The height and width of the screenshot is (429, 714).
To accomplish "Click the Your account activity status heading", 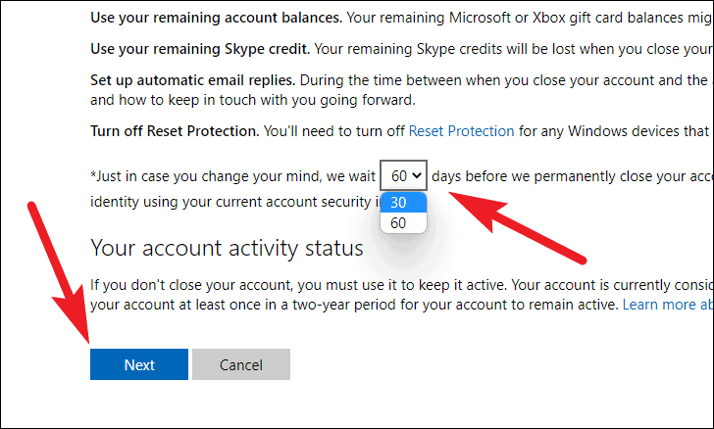I will [x=227, y=248].
